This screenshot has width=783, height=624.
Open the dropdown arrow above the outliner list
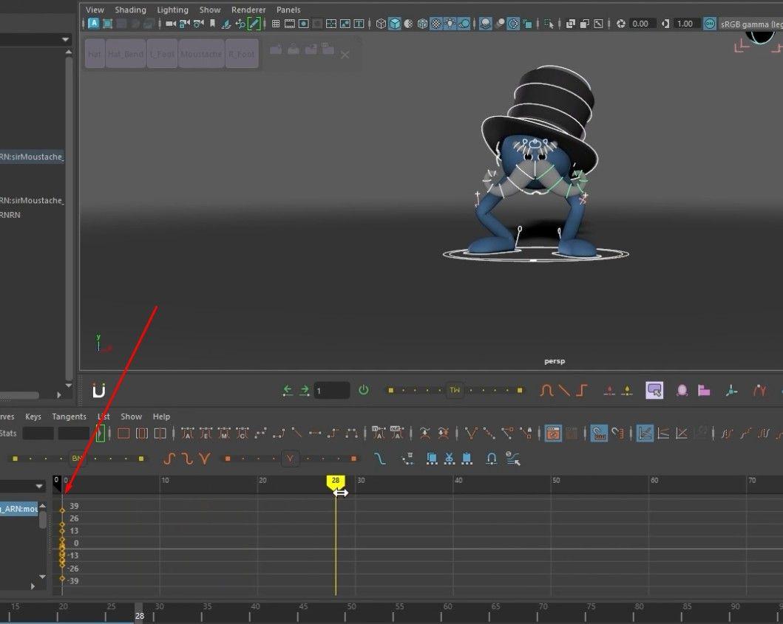tap(65, 39)
